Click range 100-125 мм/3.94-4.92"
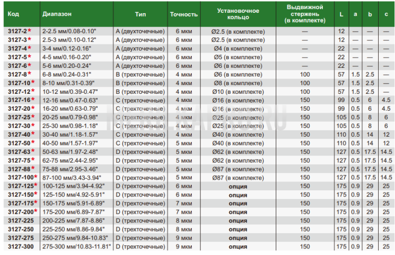Image resolution: width=395 pixels, height=255 pixels. coord(74,186)
